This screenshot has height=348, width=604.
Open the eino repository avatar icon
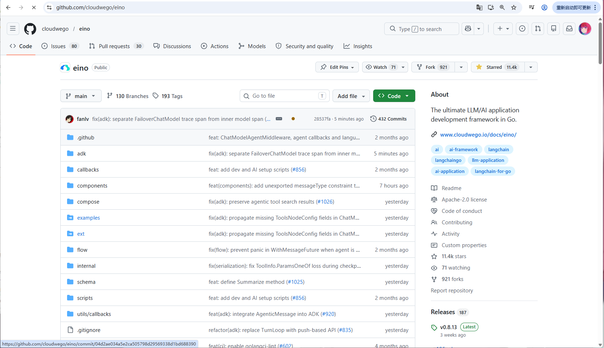pyautogui.click(x=65, y=68)
